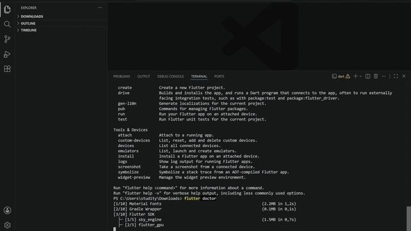Viewport: 411px width, 231px height.
Task: Open Explorer views and more actions
Action: point(100,8)
